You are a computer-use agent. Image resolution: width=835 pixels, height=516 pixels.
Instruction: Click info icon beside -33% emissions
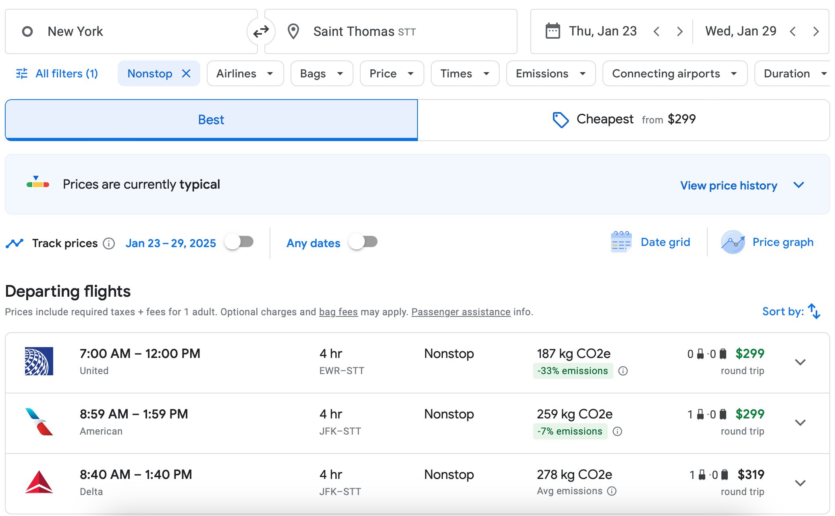pyautogui.click(x=623, y=371)
